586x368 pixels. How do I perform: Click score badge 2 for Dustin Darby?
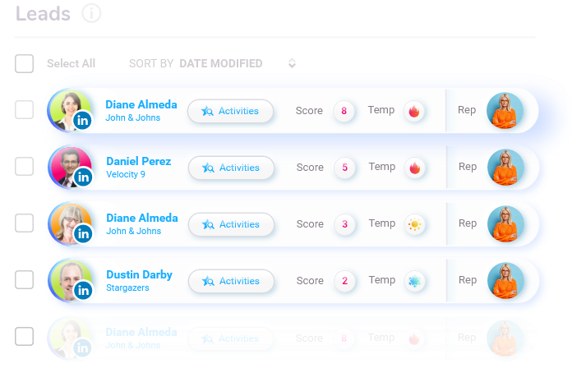[344, 281]
